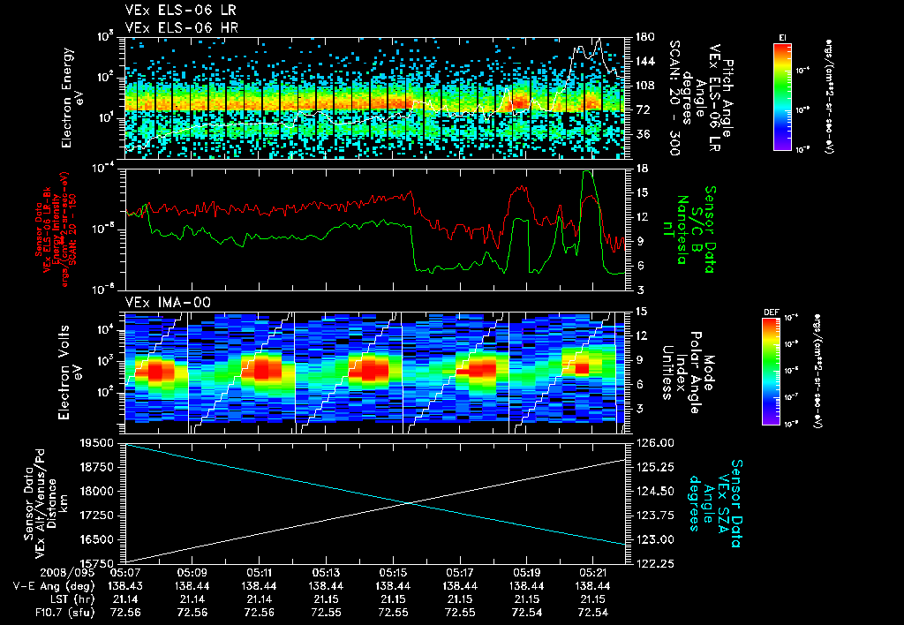Click the 'Electron Energy eV' axis label
This screenshot has height=625, width=904.
[74, 98]
